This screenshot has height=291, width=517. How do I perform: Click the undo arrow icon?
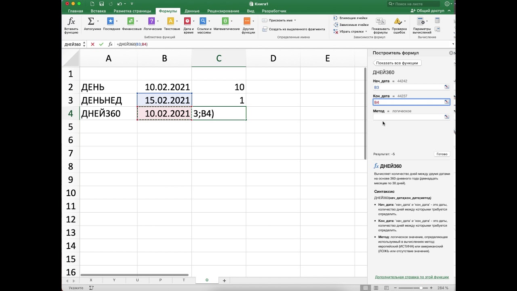pos(119,4)
